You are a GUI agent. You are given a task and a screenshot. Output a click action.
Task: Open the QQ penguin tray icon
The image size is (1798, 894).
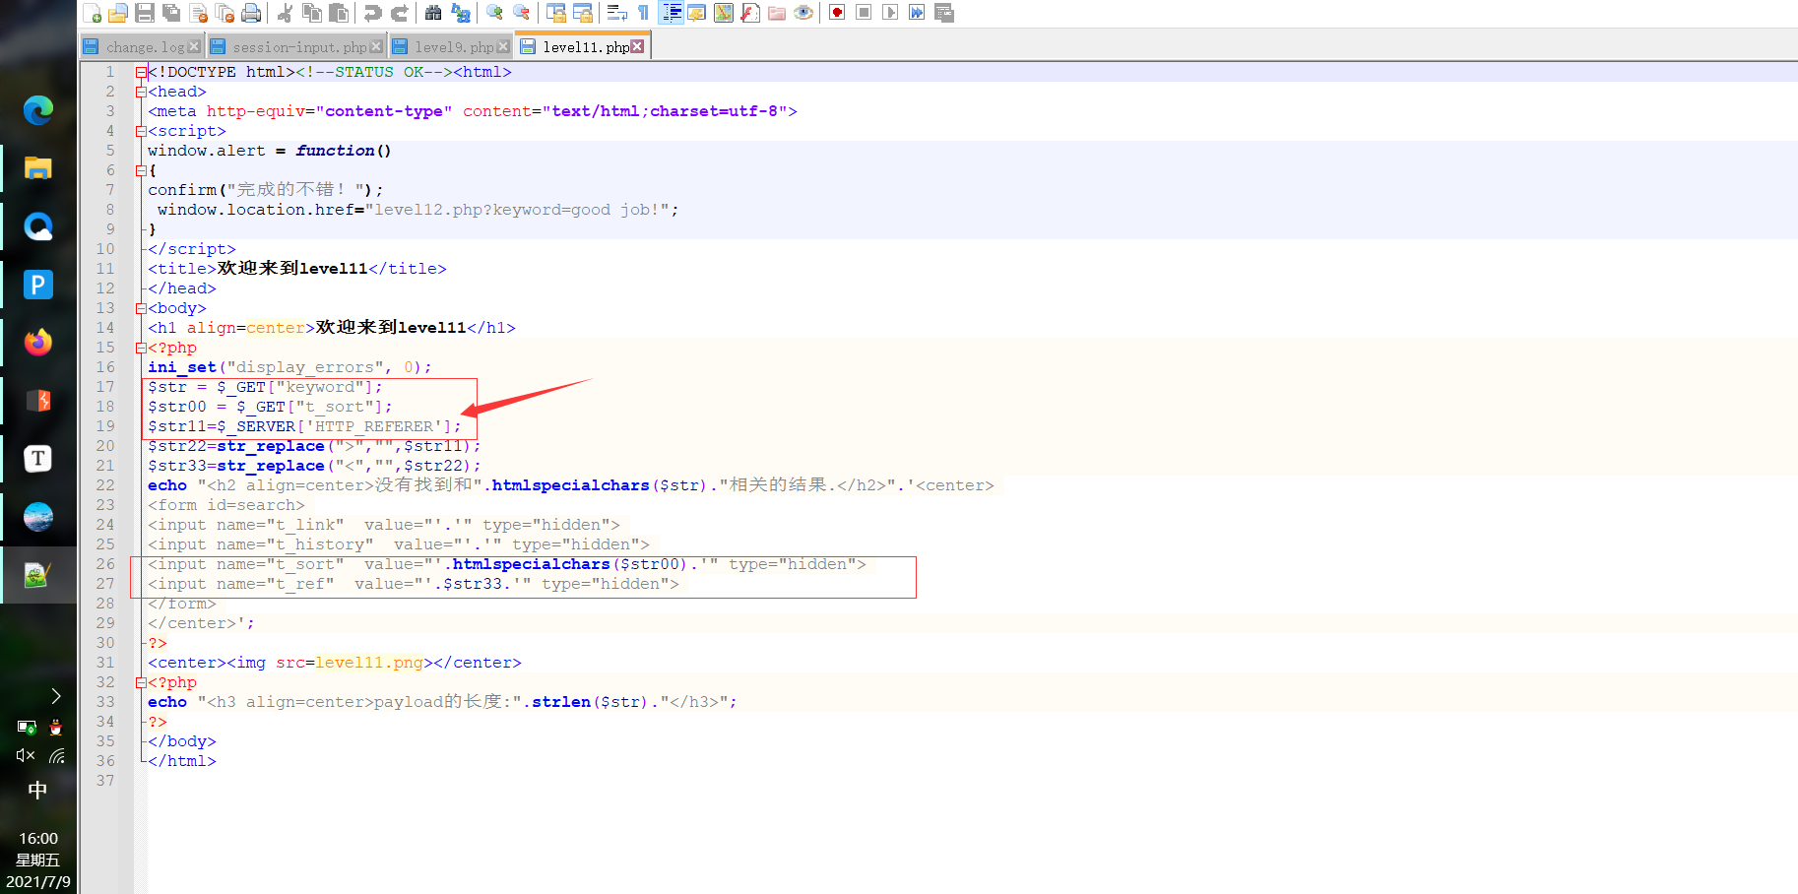point(56,728)
